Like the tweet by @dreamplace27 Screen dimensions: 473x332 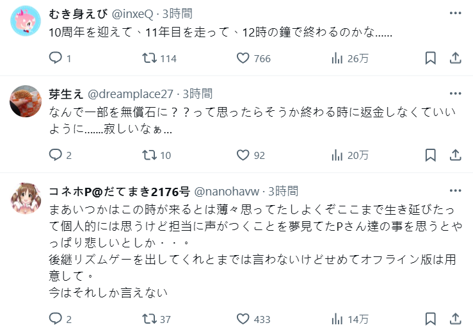pyautogui.click(x=243, y=154)
